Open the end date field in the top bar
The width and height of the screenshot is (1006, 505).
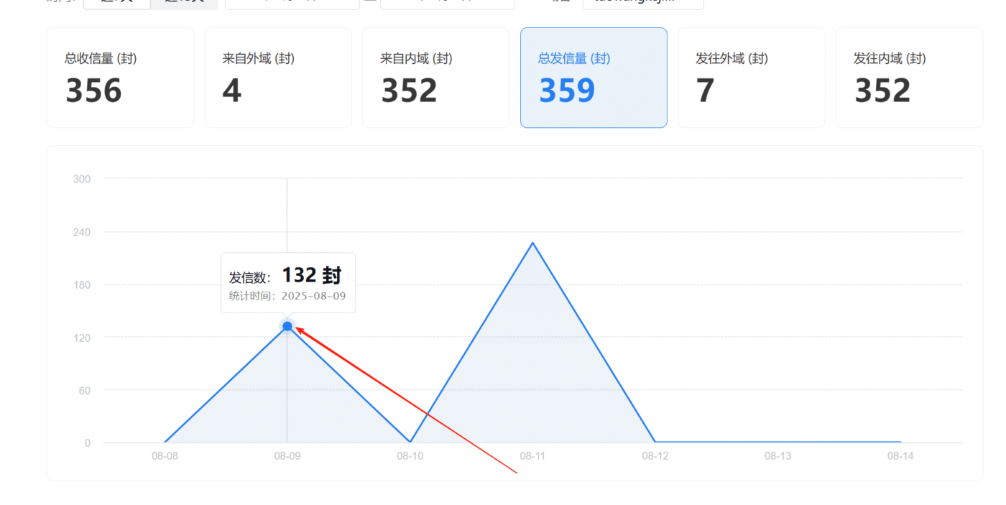click(x=447, y=3)
